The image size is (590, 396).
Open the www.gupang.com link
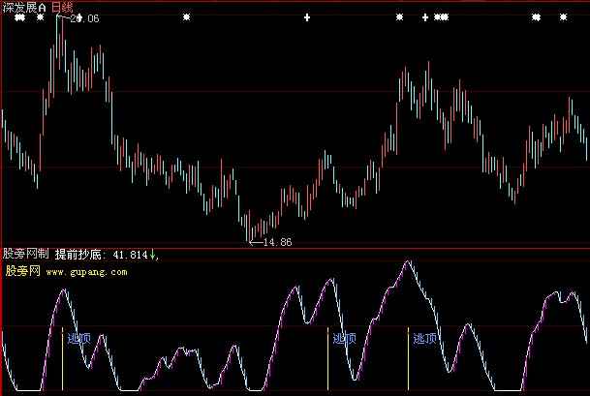[86, 273]
